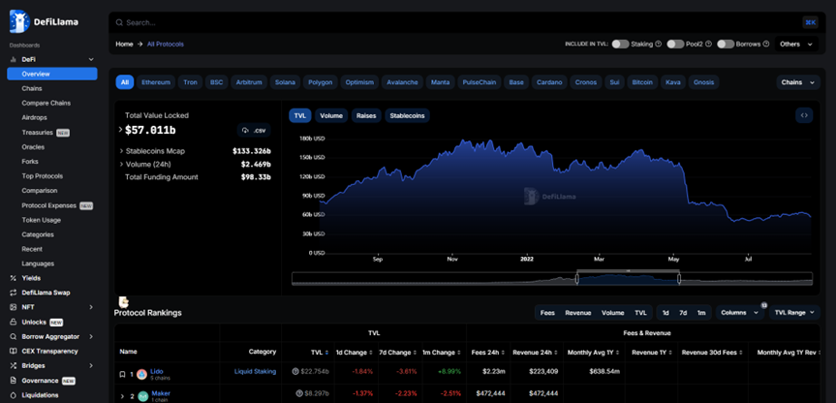Select the 7d change period
Image resolution: width=836 pixels, height=403 pixels.
click(x=683, y=313)
